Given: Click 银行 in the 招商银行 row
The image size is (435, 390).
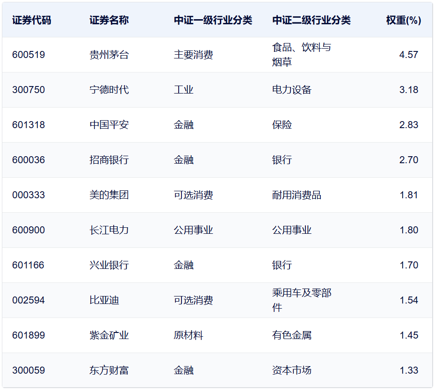Looking at the screenshot, I should pyautogui.click(x=282, y=160).
